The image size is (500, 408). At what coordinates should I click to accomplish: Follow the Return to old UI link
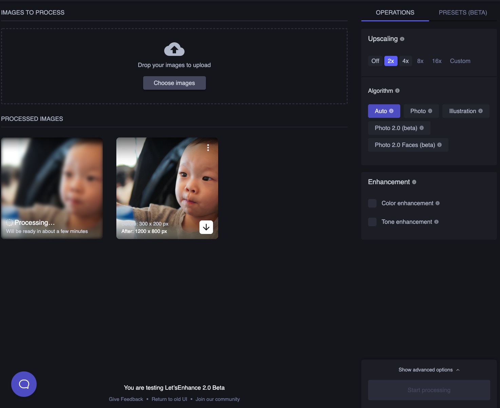169,399
